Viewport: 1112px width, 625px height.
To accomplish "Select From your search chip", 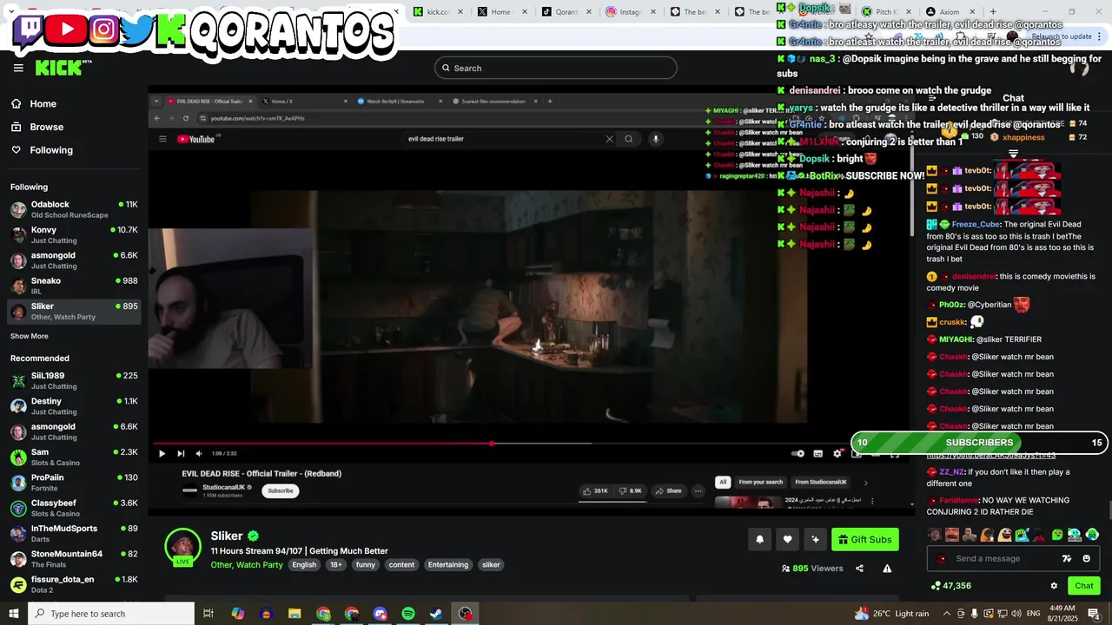I will 761,482.
